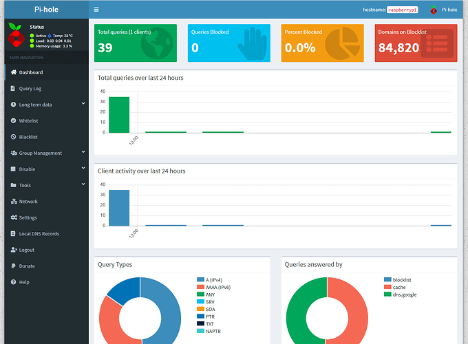Click the dark blue PTR segment of Query Types donut
The height and width of the screenshot is (344, 468).
pos(127,290)
